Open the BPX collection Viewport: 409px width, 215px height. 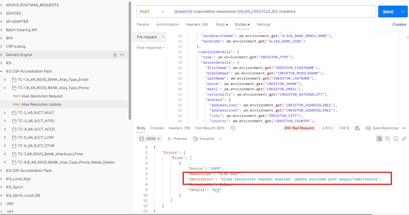[9, 38]
